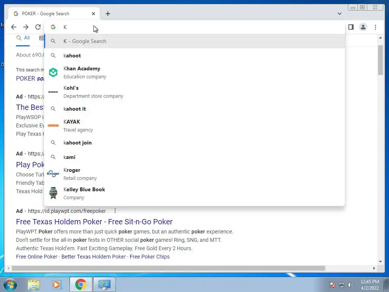Click the horizontal scrollbar left arrow
Screen dimensions: 389x292
8,268
